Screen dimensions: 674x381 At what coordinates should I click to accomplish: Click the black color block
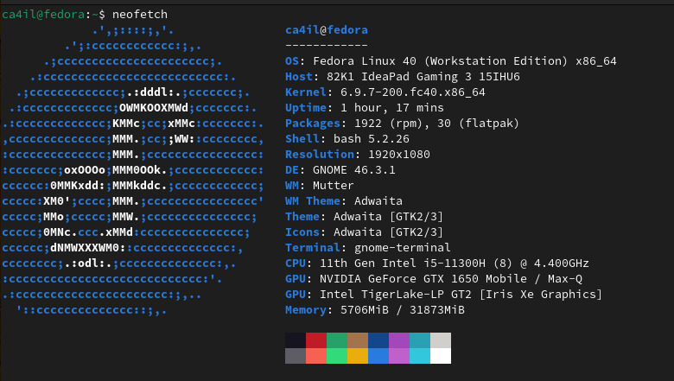click(296, 340)
